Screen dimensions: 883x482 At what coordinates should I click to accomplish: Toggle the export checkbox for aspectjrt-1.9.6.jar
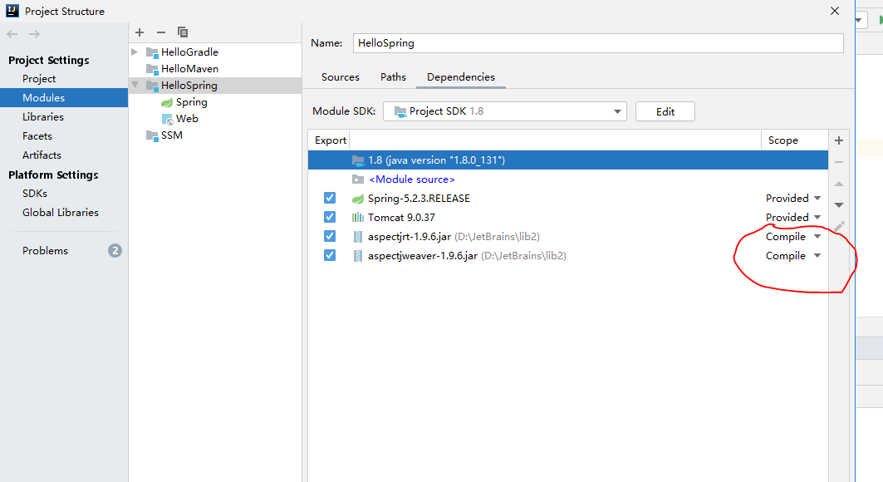pyautogui.click(x=330, y=237)
